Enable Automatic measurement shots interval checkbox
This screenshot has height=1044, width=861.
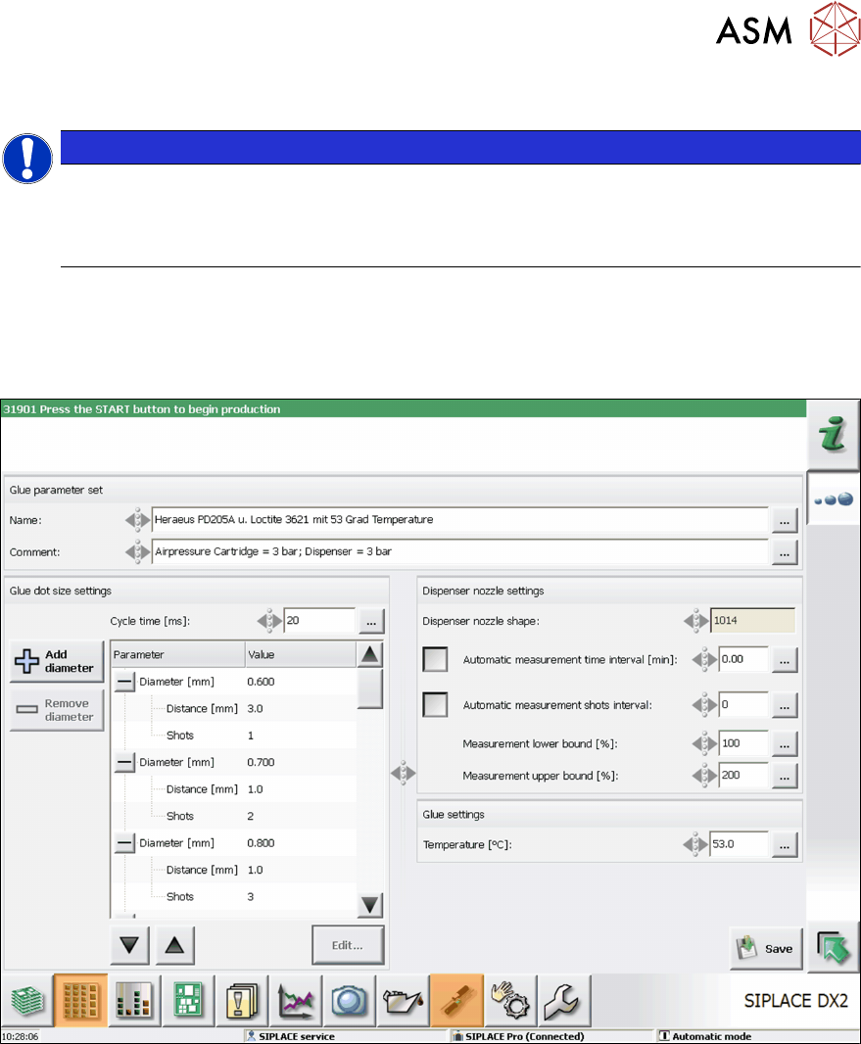[435, 704]
